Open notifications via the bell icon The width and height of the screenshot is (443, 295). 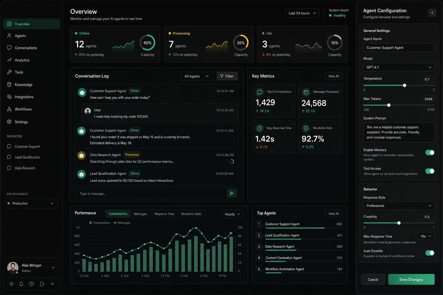(21, 284)
